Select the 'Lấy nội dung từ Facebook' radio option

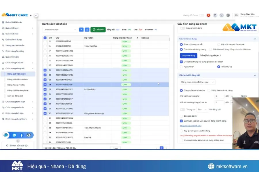(219, 44)
